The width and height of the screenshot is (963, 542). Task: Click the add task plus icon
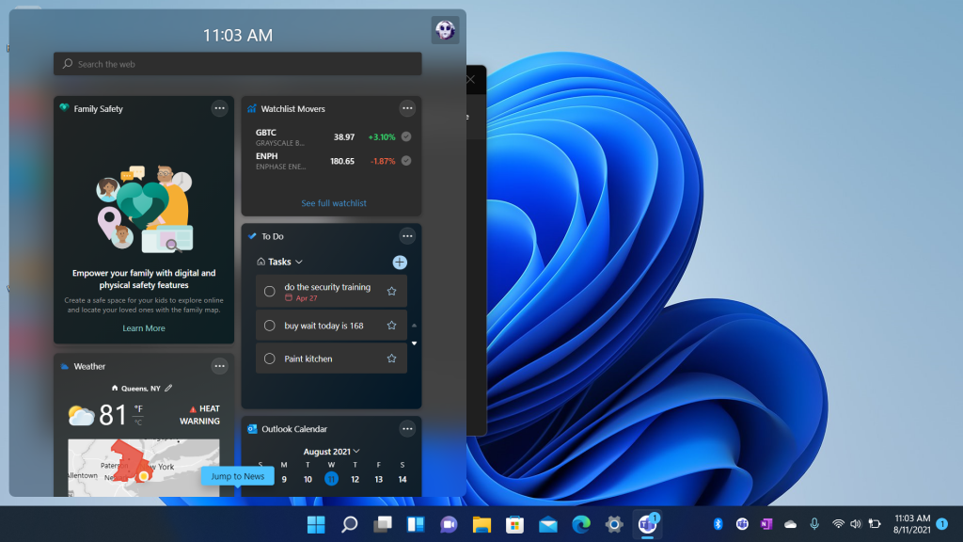click(x=400, y=263)
